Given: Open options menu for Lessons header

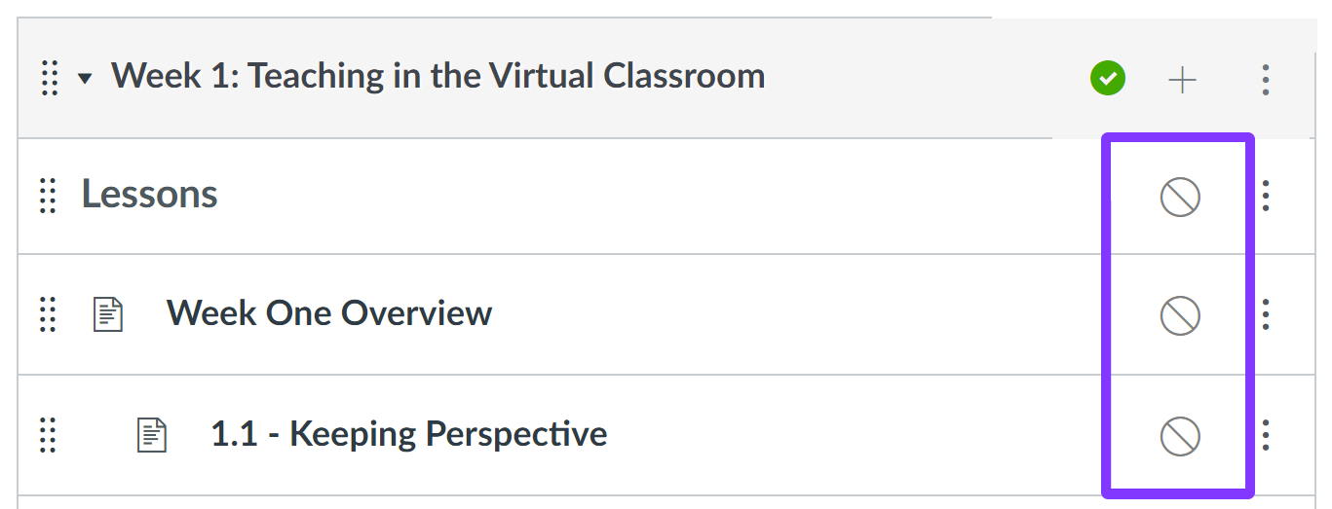Looking at the screenshot, I should click(1266, 196).
